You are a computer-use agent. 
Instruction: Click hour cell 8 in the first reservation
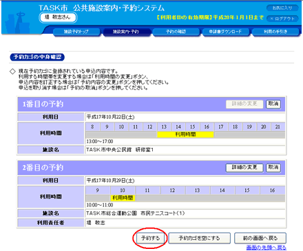[x=92, y=127]
